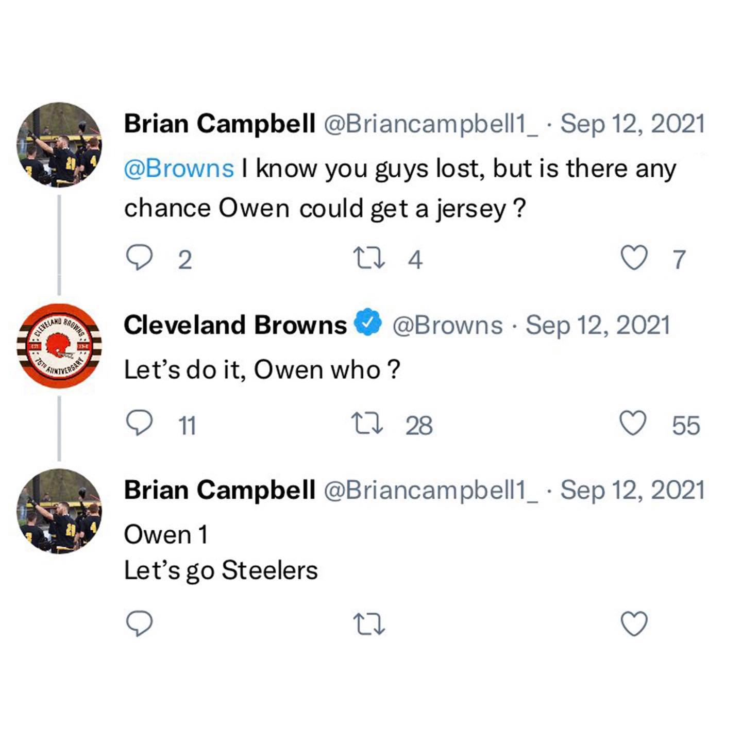Like Brian Campbell's jersey request tweet

pos(633,258)
